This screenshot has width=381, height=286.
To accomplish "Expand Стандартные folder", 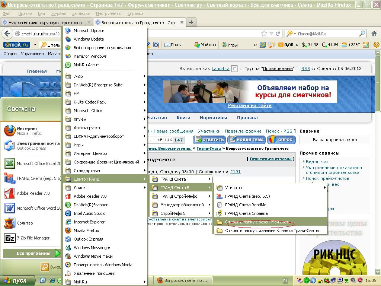I will pos(105,171).
